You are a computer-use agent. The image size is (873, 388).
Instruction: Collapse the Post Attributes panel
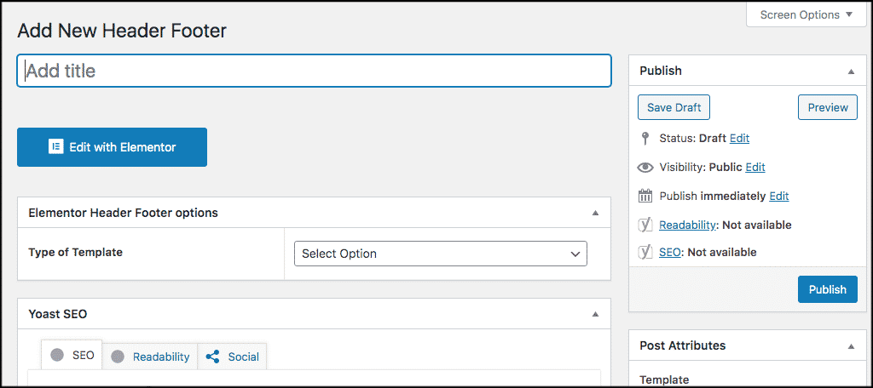pos(851,346)
